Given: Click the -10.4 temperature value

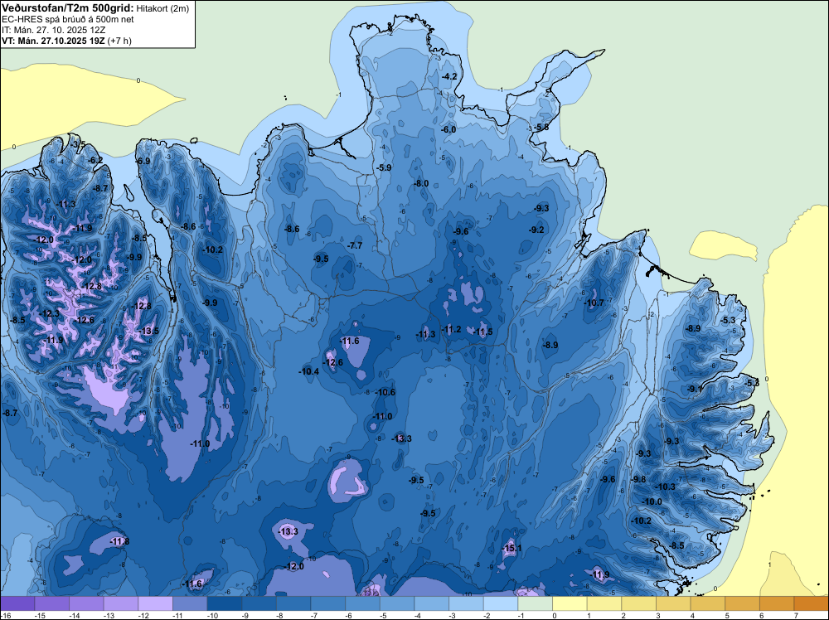Looking at the screenshot, I should point(308,371).
